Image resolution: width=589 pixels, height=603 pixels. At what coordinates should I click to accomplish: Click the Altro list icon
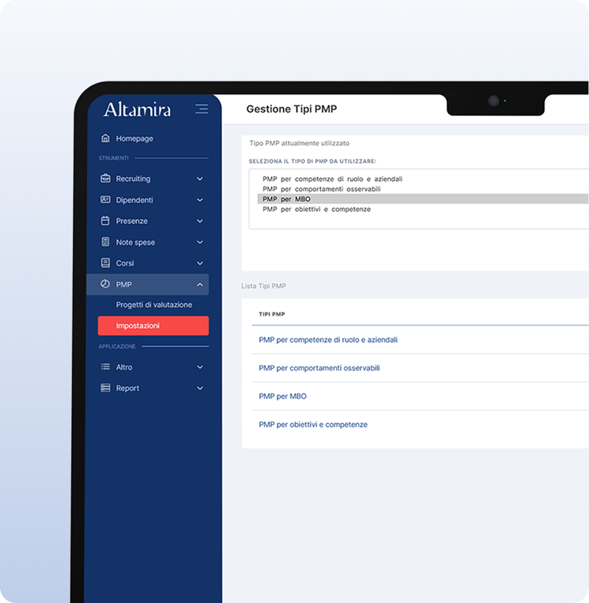[x=105, y=367]
